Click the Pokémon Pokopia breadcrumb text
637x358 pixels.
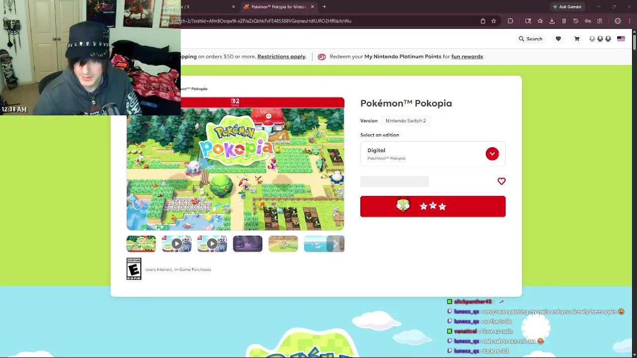194,89
